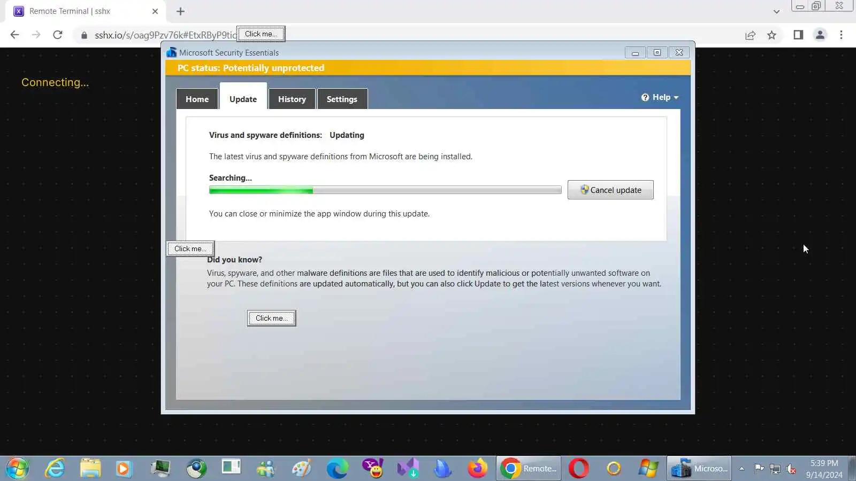Open Action Center flag in system tray
Image resolution: width=856 pixels, height=481 pixels.
tap(759, 469)
